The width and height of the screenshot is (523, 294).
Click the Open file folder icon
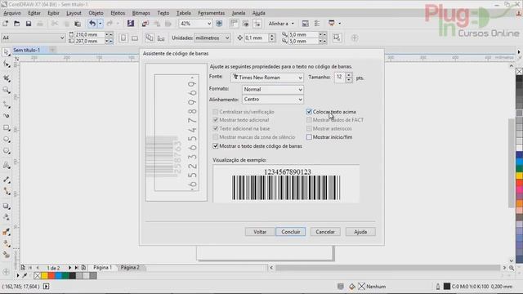[16, 24]
